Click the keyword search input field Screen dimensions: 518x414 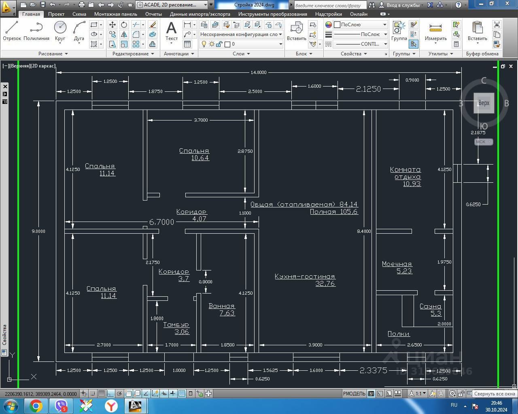coord(330,5)
